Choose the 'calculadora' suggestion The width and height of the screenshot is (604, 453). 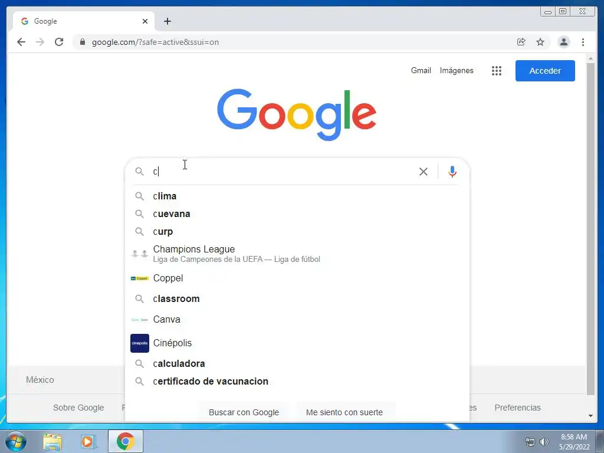(297, 363)
